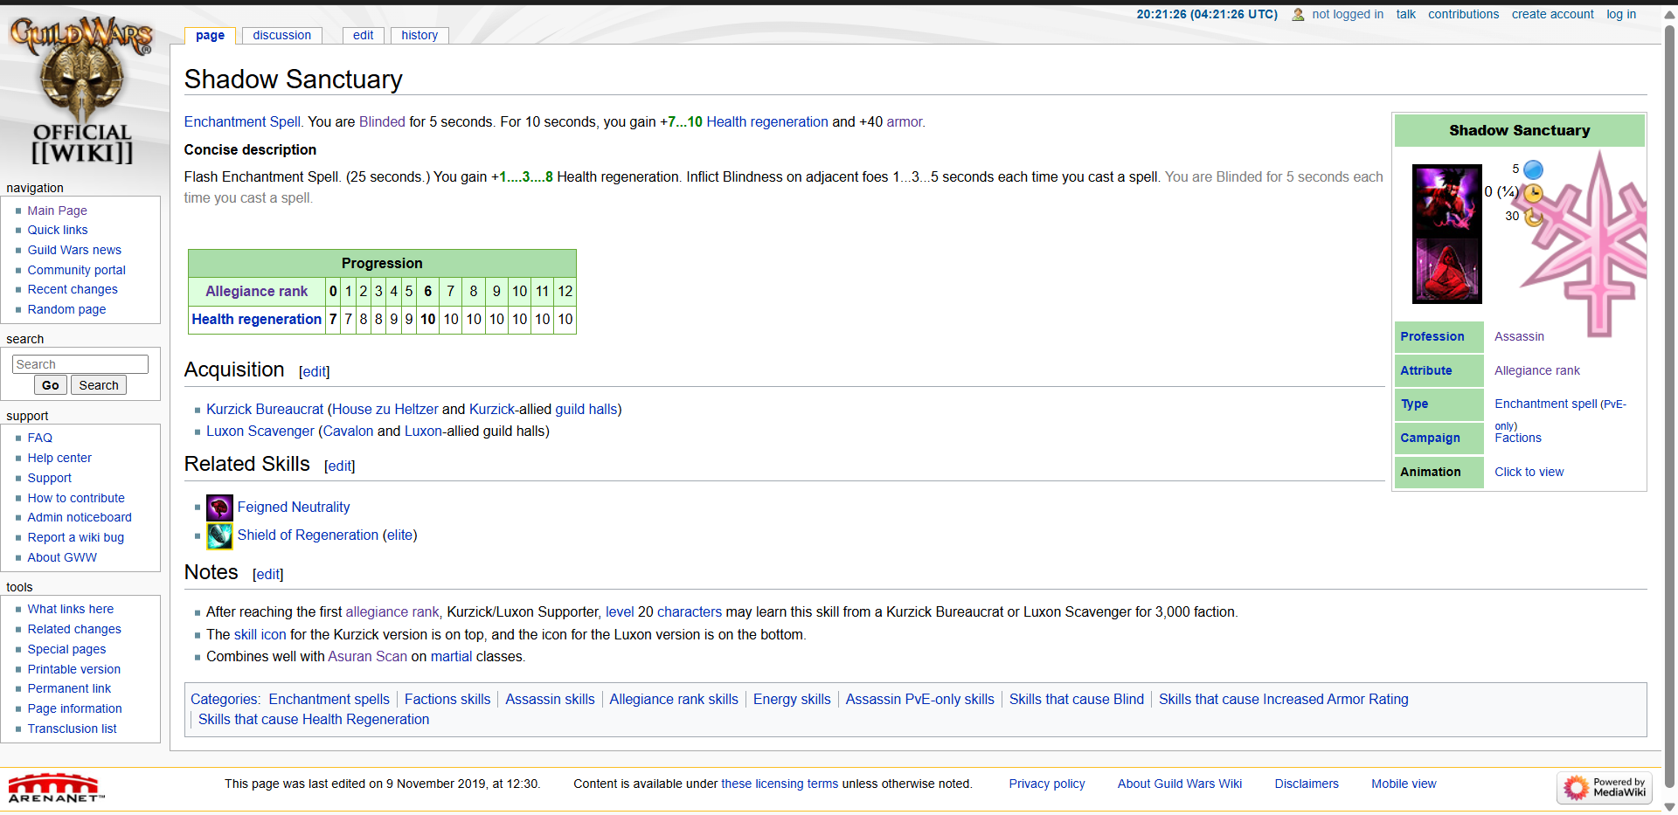Open Help center
1678x815 pixels.
(x=59, y=458)
